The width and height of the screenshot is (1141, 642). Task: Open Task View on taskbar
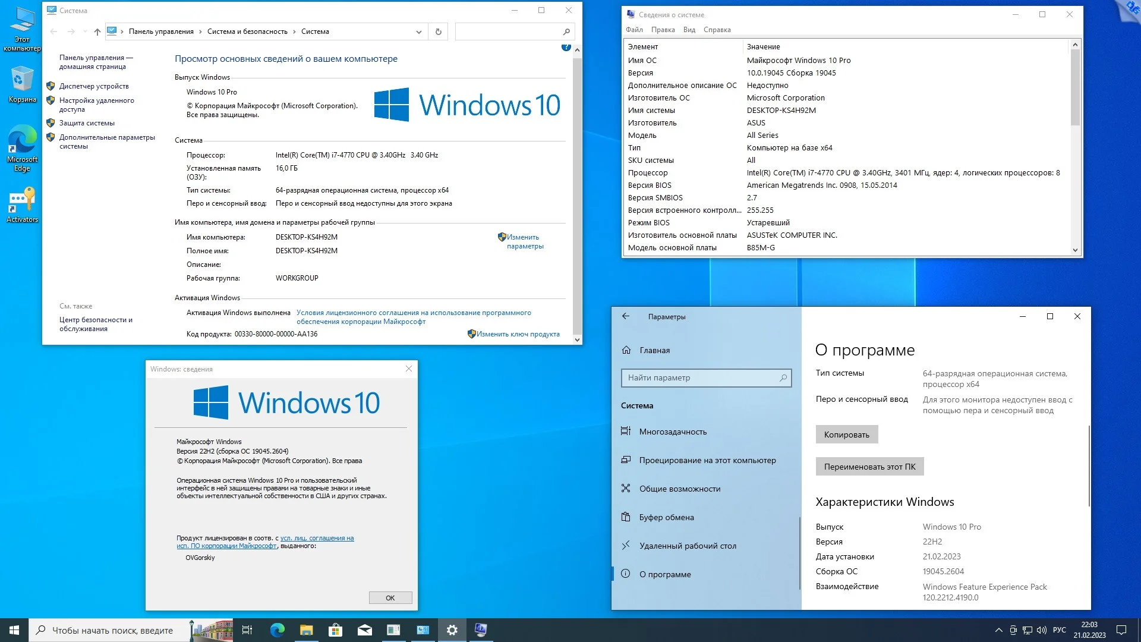click(x=247, y=630)
